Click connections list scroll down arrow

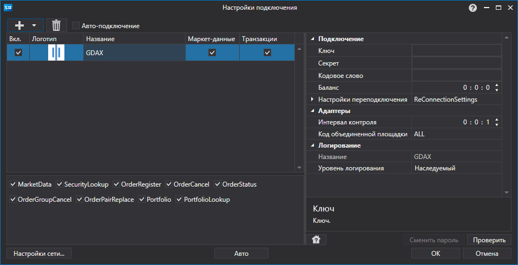coord(299,168)
